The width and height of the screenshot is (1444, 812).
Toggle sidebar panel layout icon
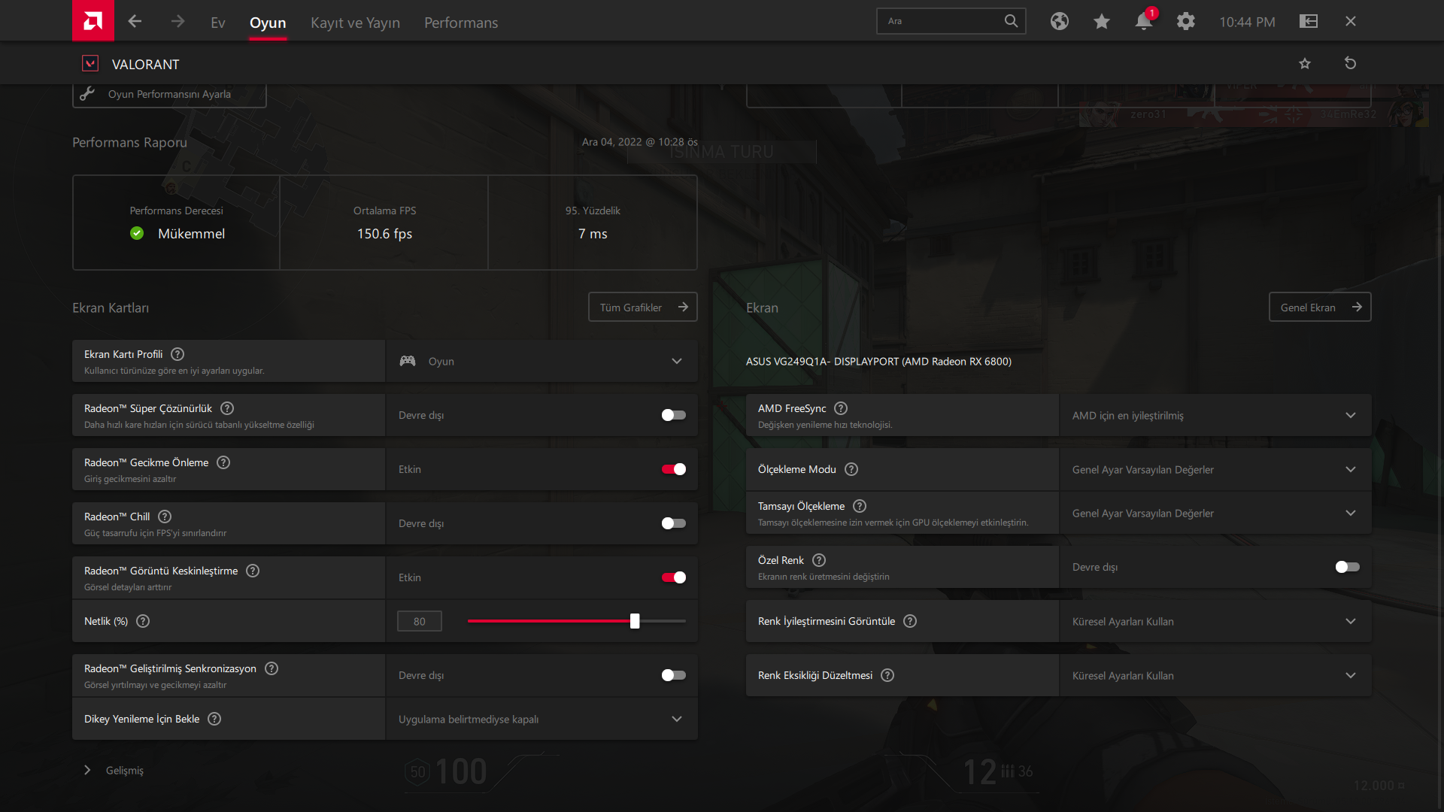point(1308,21)
